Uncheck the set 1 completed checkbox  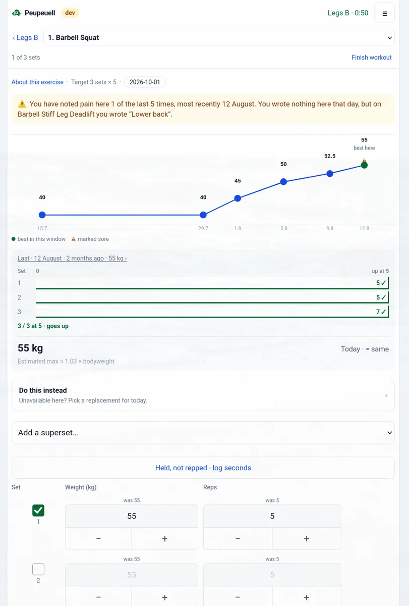point(38,511)
